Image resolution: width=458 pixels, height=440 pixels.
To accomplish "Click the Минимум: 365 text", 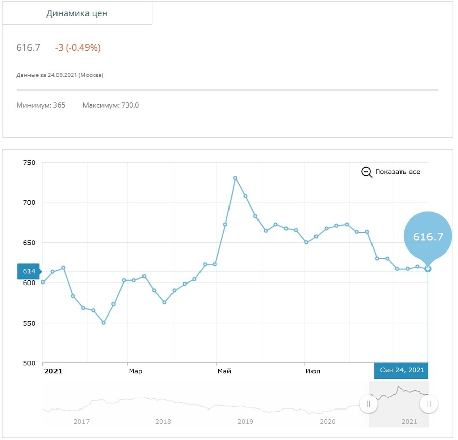I will pyautogui.click(x=41, y=105).
